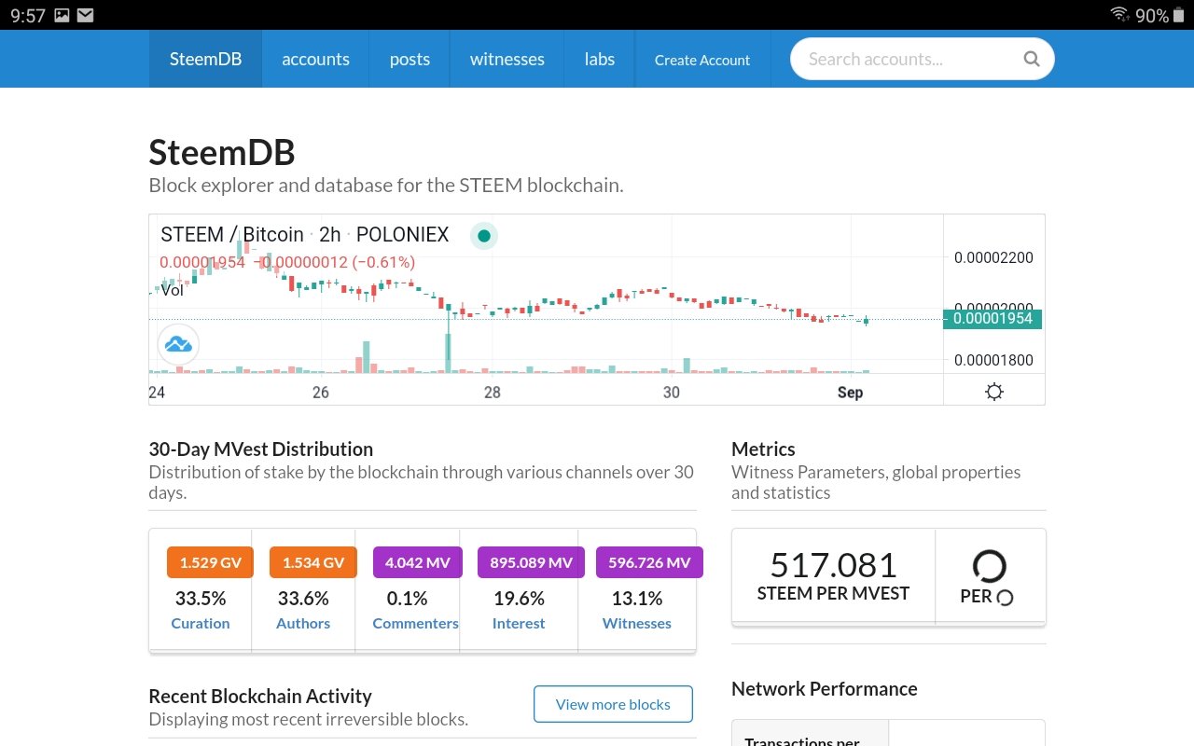Open chart settings gear icon
This screenshot has height=746, width=1194.
coord(994,392)
